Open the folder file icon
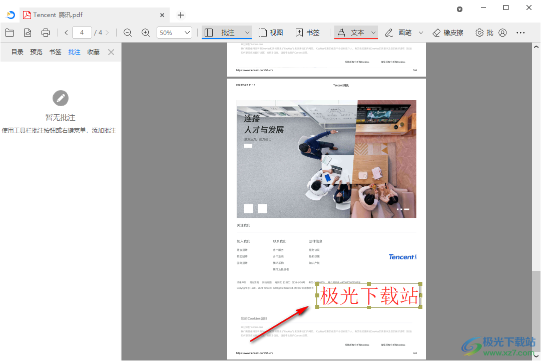The width and height of the screenshot is (541, 361). click(10, 33)
